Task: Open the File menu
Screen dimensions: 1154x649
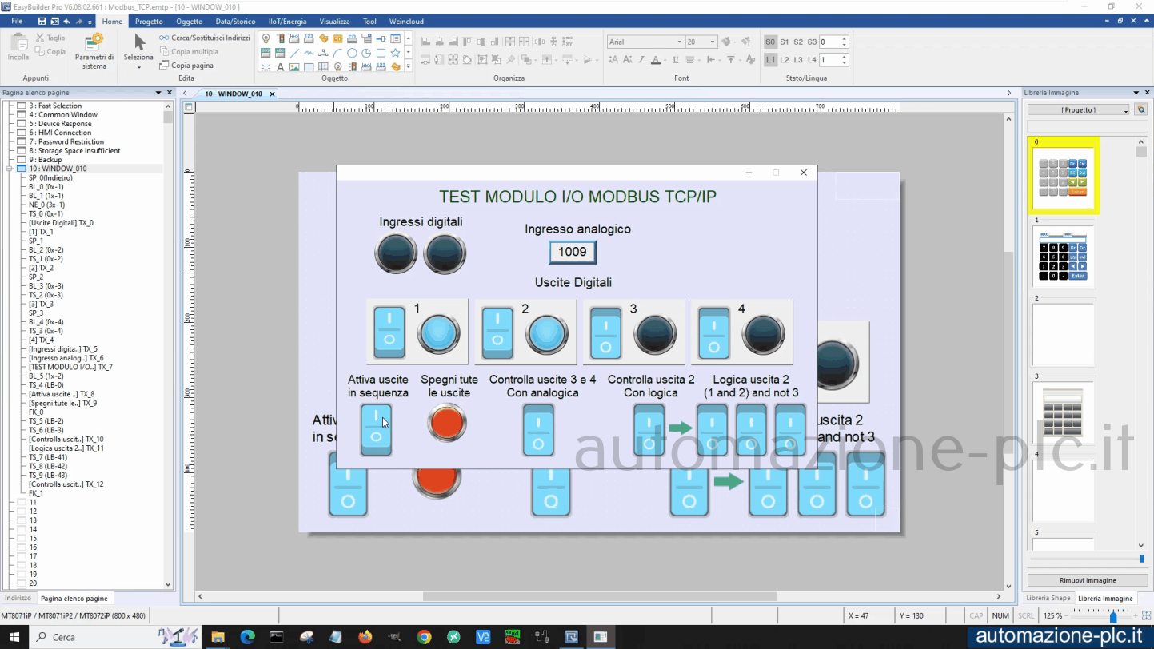Action: [x=17, y=21]
